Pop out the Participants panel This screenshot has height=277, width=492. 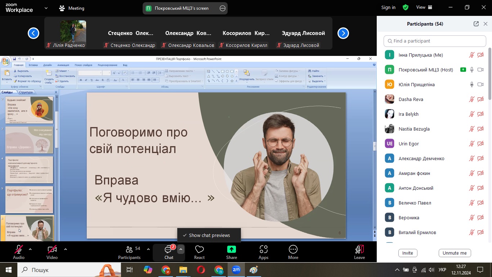pyautogui.click(x=476, y=24)
